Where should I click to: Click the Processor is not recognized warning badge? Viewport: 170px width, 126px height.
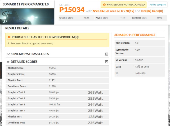123,5
